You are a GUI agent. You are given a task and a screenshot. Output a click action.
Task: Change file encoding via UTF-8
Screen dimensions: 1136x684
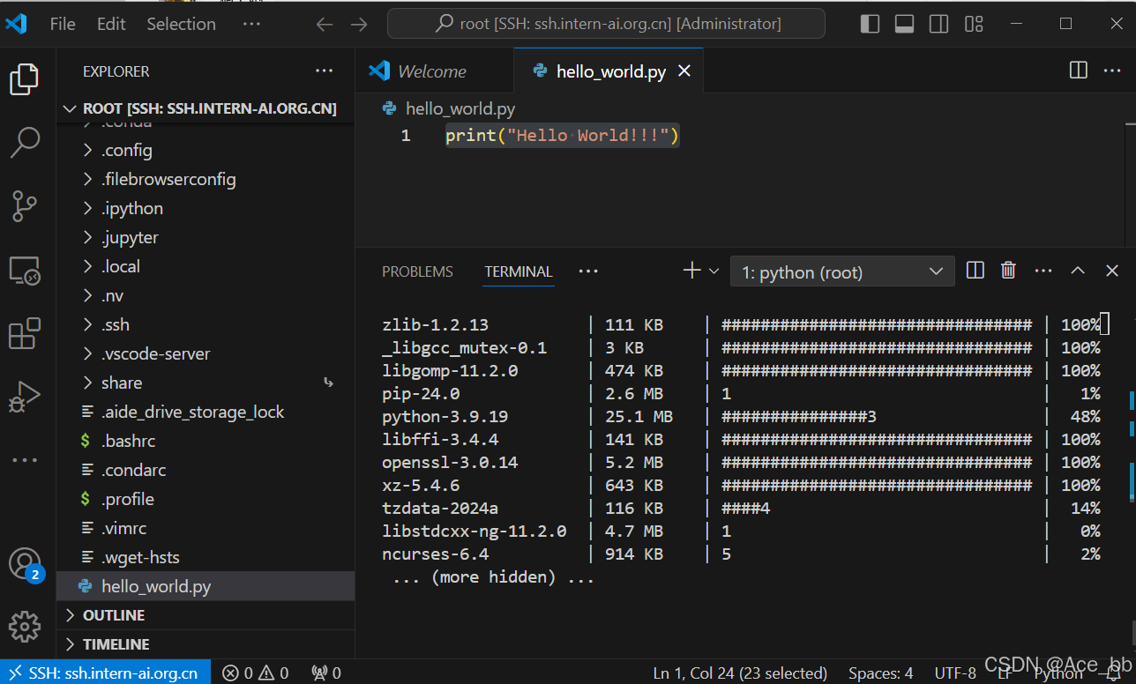955,673
